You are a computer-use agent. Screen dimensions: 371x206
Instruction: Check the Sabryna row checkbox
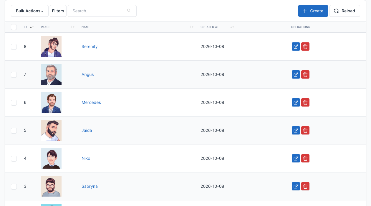(x=14, y=186)
